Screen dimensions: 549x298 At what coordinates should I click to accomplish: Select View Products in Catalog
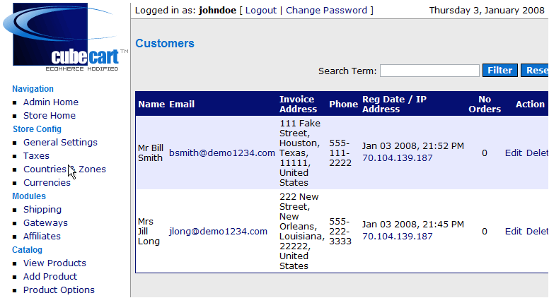pyautogui.click(x=54, y=263)
